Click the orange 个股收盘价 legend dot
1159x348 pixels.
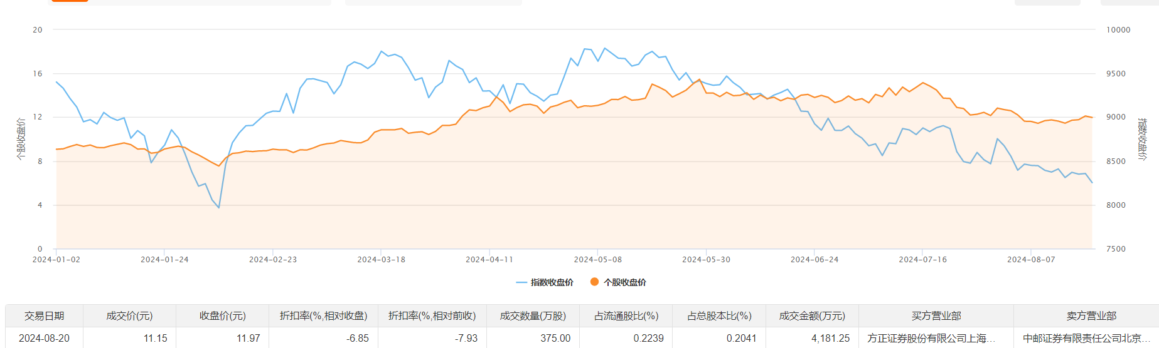click(x=594, y=282)
